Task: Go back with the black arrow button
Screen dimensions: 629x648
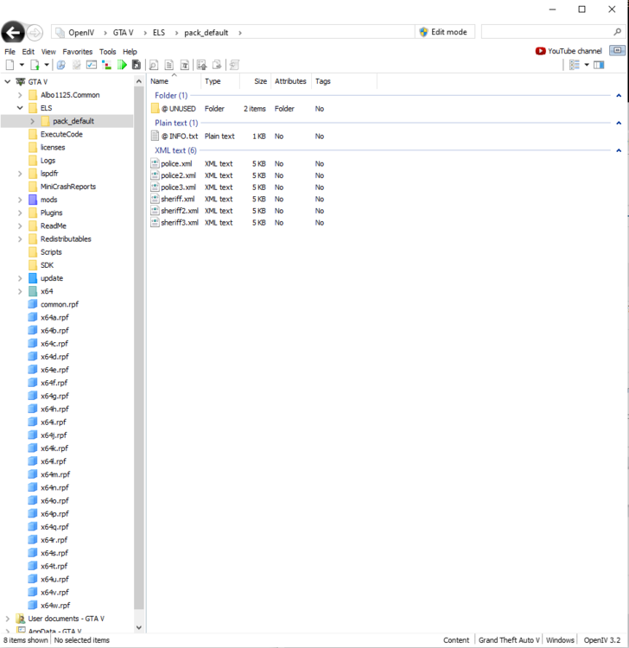Action: pyautogui.click(x=13, y=32)
